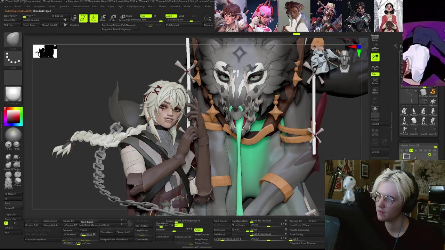The image size is (445, 250).
Task: Click the Rename button
Action: [209, 25]
